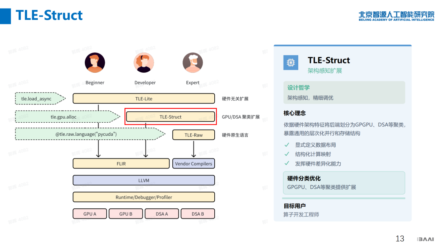This screenshot has width=440, height=247.
Task: Click the GPGPU、DSA等聚类提供扩展 text
Action: point(321,187)
